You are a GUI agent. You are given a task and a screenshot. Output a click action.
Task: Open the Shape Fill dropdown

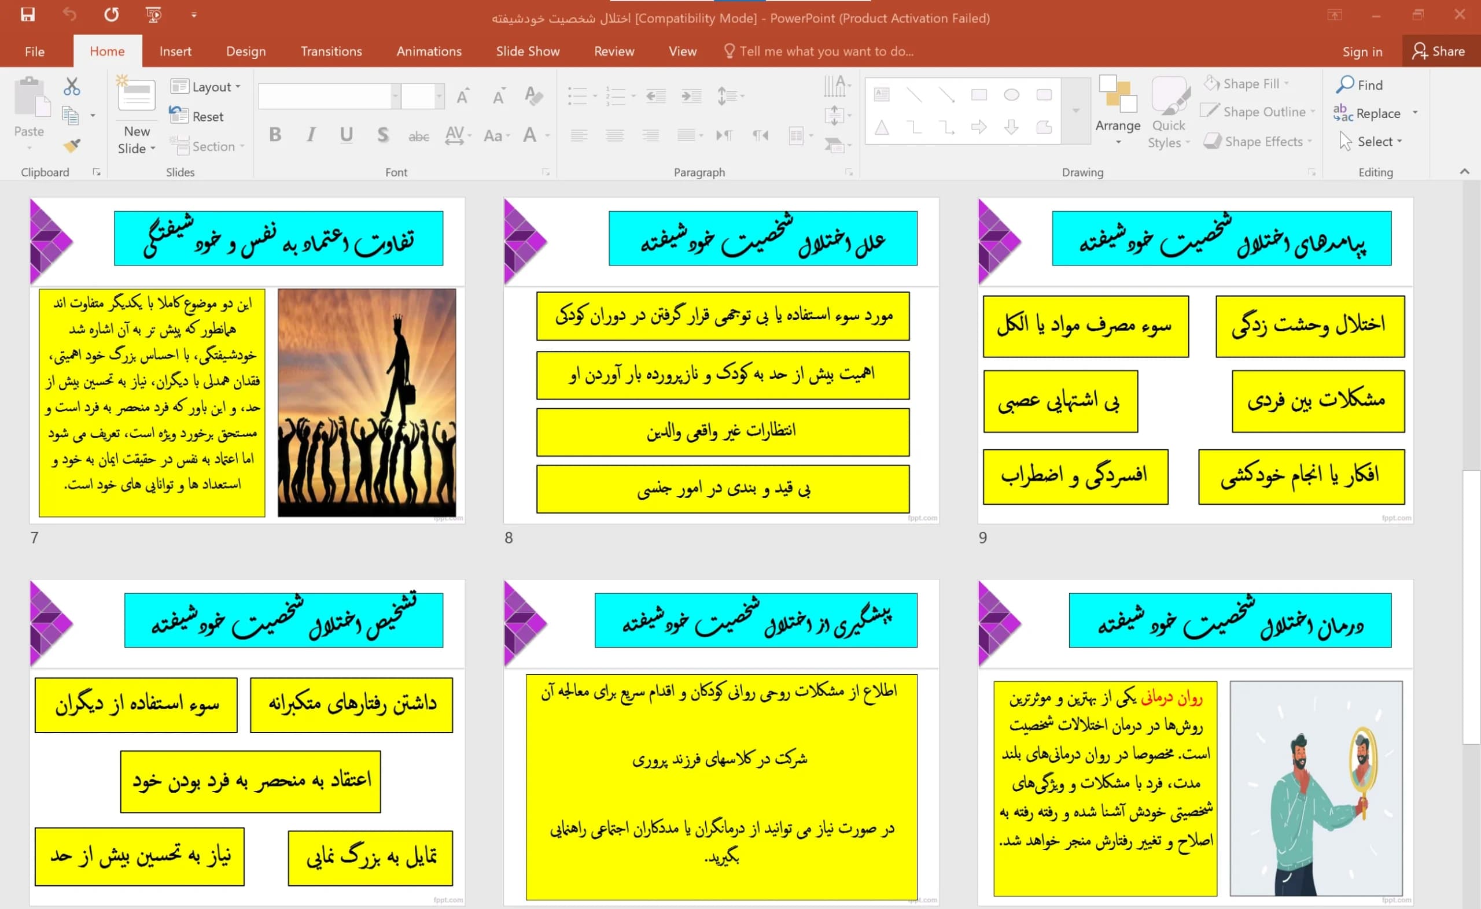pos(1247,84)
